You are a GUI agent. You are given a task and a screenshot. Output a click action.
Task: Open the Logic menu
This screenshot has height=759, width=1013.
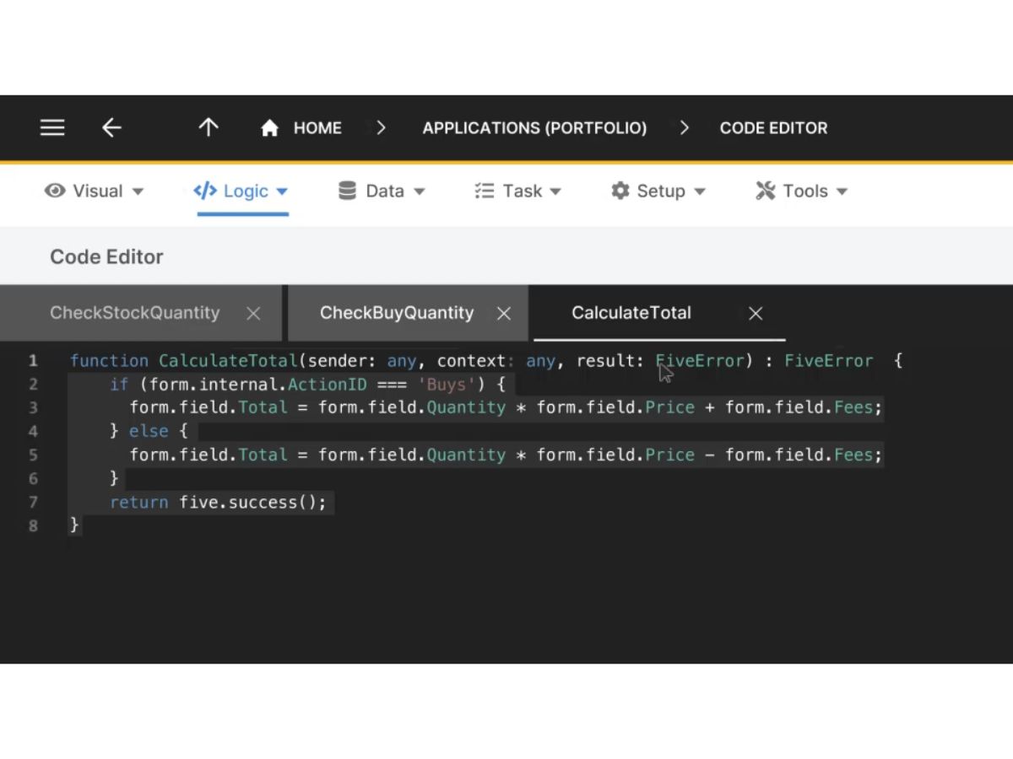(241, 191)
